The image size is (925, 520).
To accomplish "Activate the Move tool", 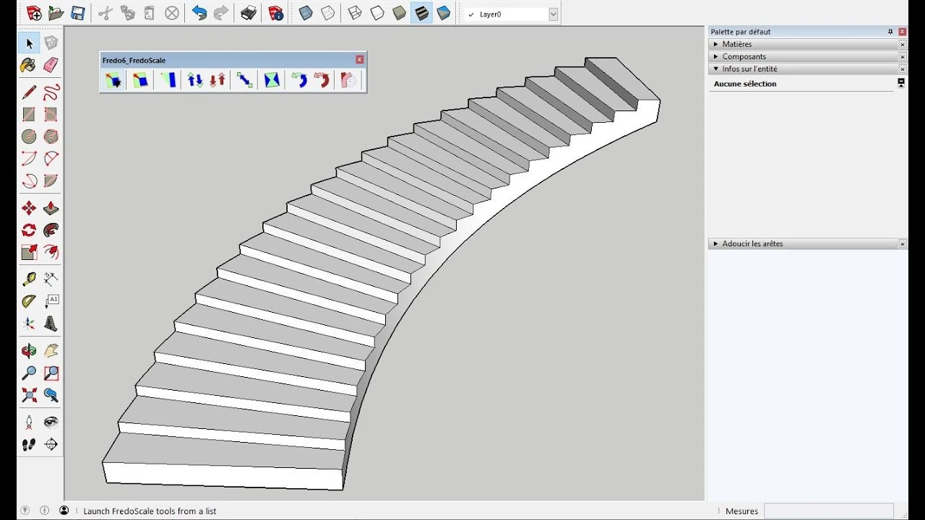I will pos(29,209).
